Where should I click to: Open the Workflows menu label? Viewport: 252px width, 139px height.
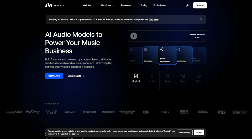[x=106, y=5]
